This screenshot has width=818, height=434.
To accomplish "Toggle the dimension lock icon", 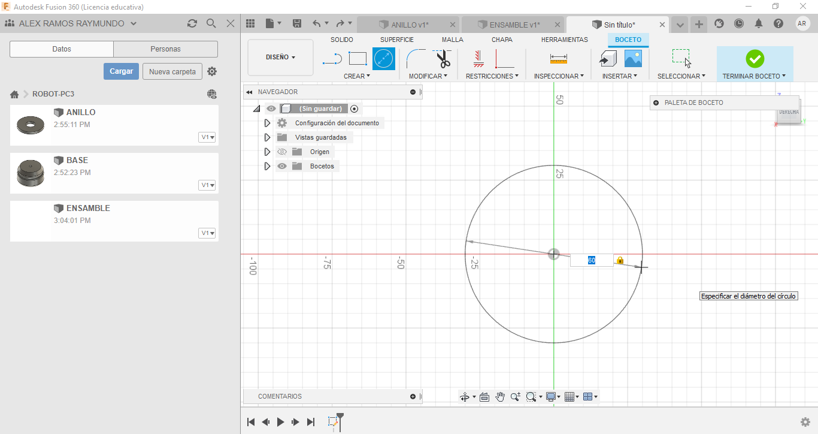I will [x=620, y=260].
